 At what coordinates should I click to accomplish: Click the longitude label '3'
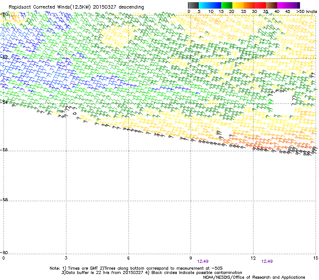coord(66,258)
